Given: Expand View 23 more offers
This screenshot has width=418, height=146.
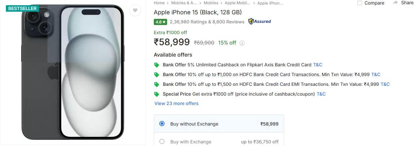Looking at the screenshot, I should tap(176, 103).
